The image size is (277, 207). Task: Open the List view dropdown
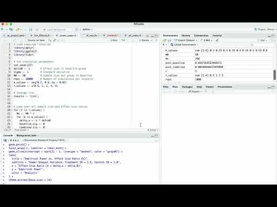[x=263, y=40]
